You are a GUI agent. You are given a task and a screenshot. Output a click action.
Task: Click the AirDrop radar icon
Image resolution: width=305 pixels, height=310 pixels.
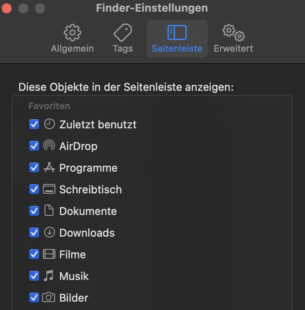(49, 146)
